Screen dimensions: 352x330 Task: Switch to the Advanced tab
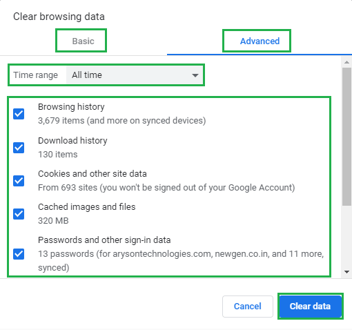click(260, 41)
